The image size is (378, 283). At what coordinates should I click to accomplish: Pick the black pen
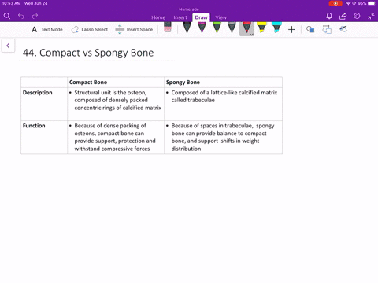tap(187, 28)
